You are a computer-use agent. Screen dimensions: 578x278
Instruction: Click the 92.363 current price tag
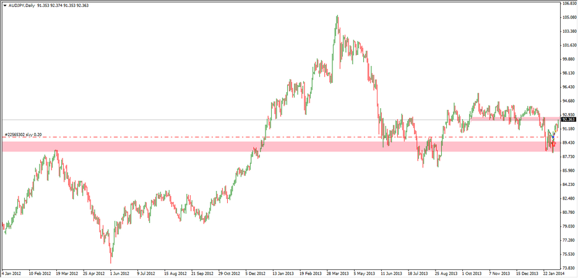(x=568, y=120)
